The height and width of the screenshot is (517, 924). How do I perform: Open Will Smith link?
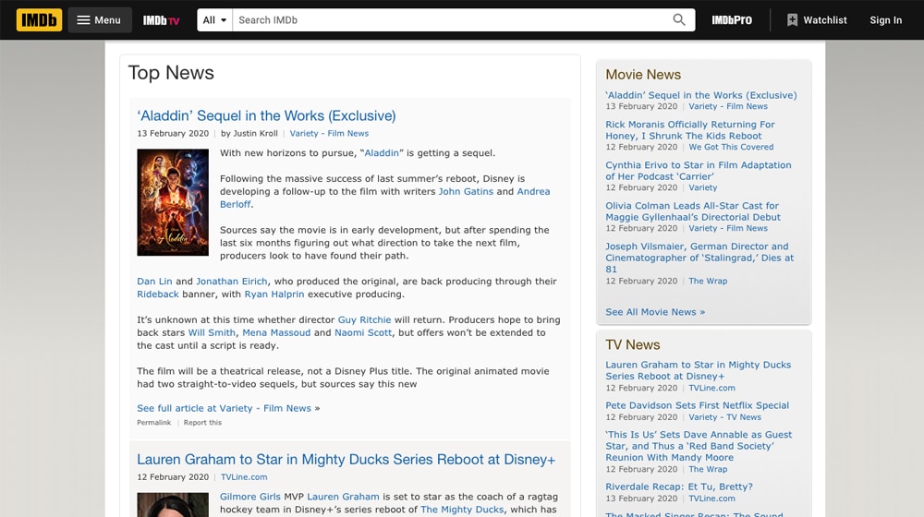pos(212,332)
